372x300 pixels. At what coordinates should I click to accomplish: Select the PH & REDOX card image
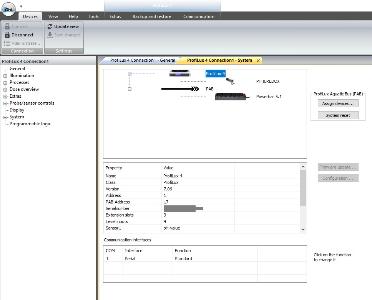point(230,81)
